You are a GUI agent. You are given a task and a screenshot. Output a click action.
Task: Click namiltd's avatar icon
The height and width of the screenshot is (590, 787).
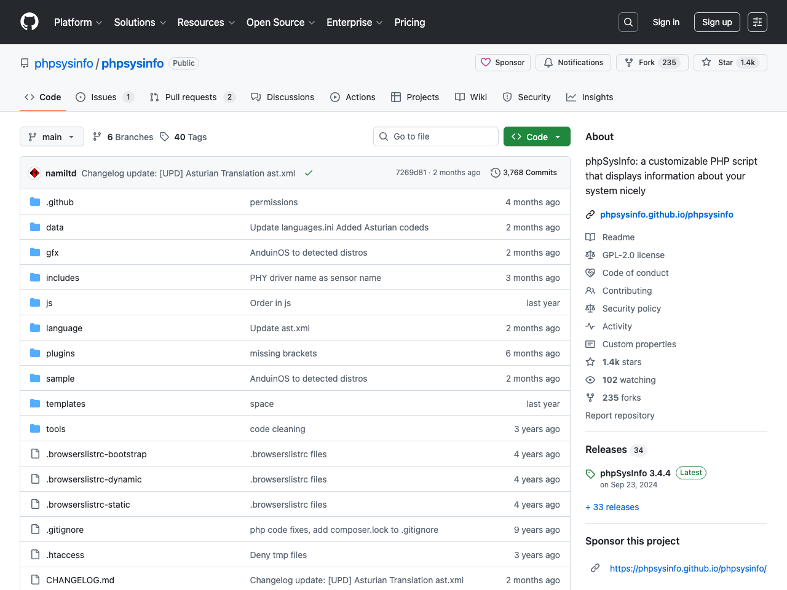click(35, 173)
